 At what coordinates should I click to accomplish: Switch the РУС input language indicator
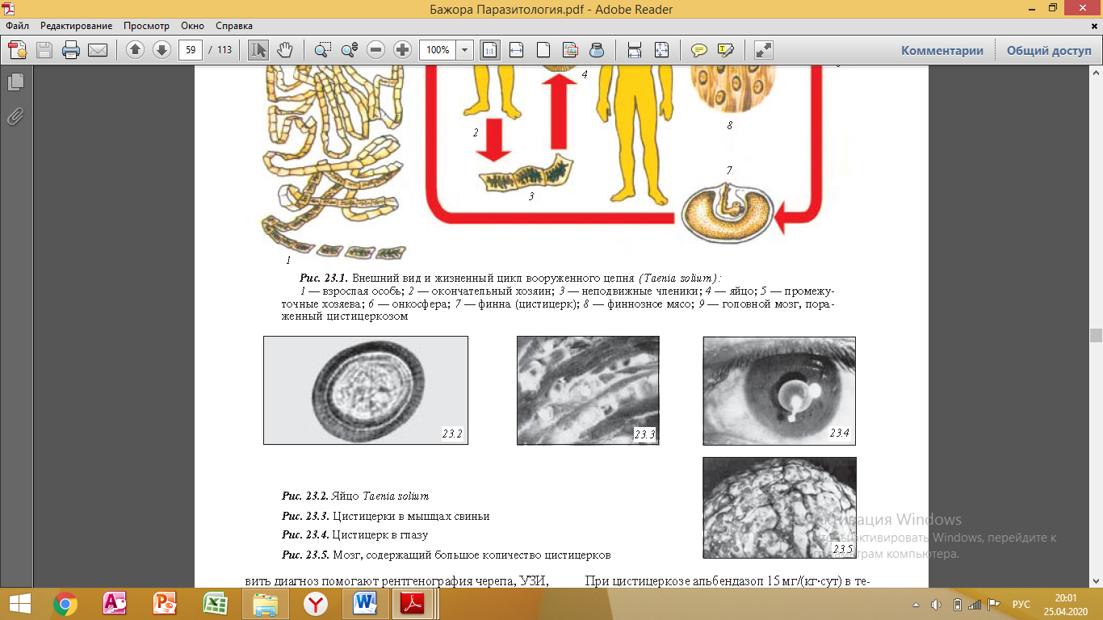pos(1021,604)
